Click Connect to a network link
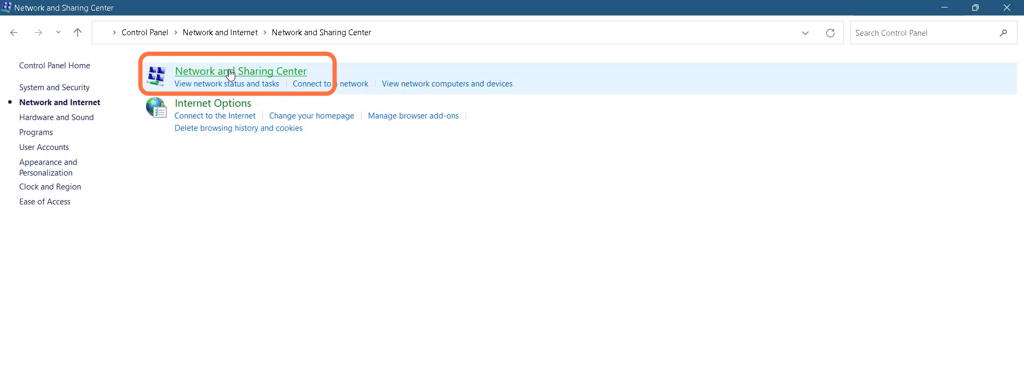This screenshot has height=380, width=1024. tap(330, 84)
